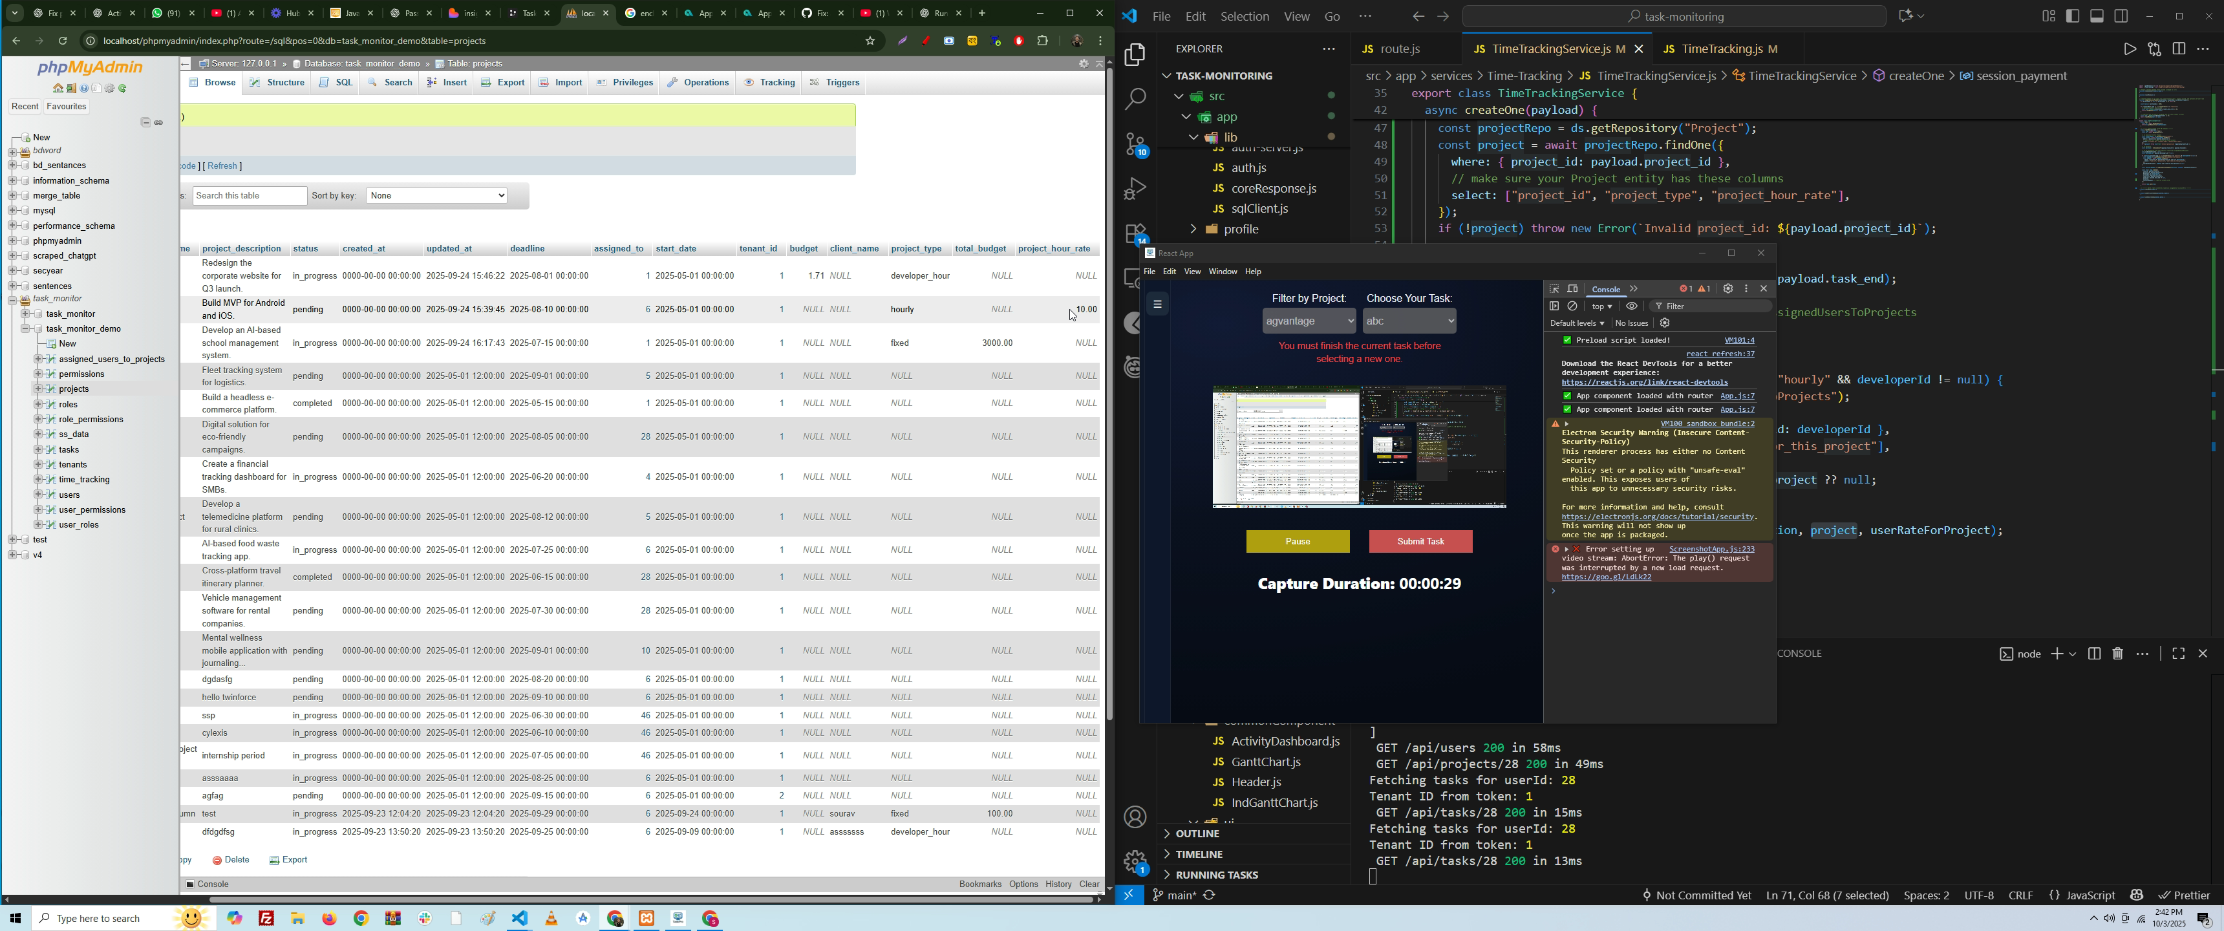Open VS Code Search sidebar icon
Viewport: 2224px width, 931px height.
[x=1135, y=100]
